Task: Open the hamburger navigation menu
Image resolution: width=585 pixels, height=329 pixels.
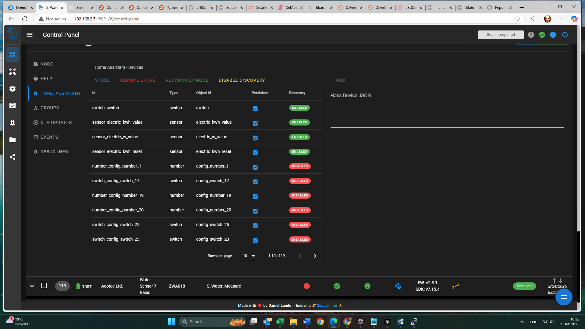Action: coord(30,35)
